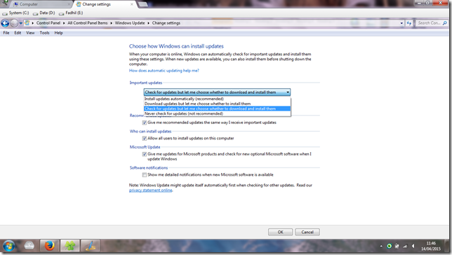
Task: Open the cloud drive taskbar icon
Action: [29, 246]
